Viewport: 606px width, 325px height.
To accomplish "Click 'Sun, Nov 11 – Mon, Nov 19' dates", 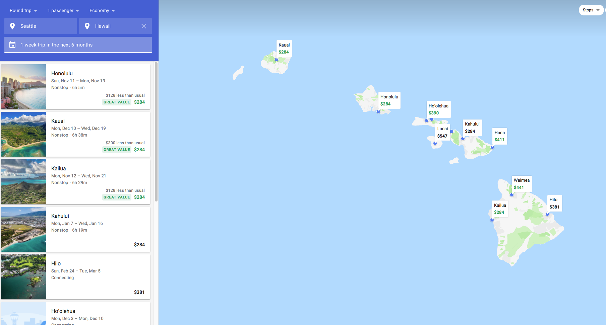I will tap(78, 81).
